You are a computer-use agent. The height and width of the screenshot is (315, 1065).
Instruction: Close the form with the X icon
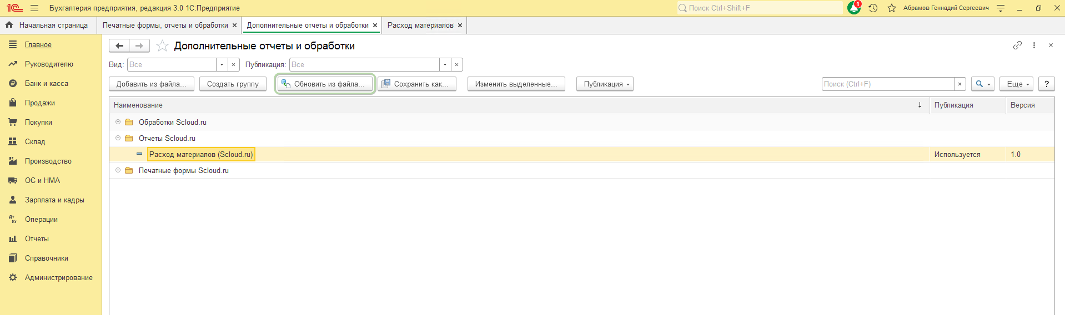pyautogui.click(x=1051, y=45)
